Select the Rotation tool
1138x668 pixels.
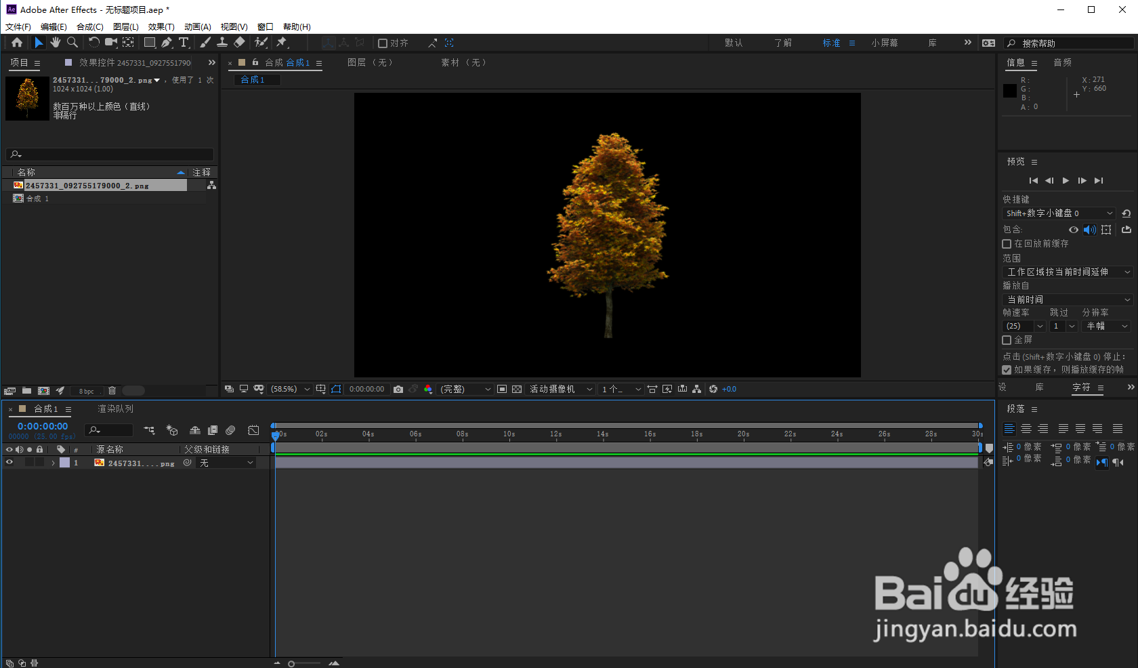(93, 43)
